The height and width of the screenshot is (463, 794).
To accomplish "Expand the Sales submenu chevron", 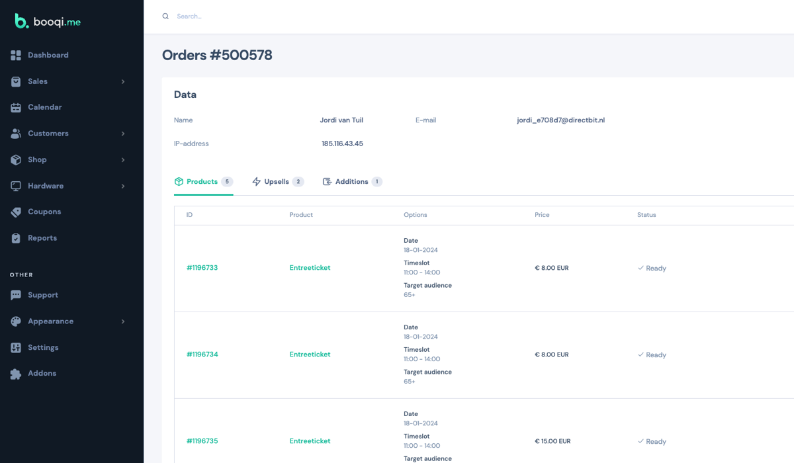I will (x=123, y=81).
